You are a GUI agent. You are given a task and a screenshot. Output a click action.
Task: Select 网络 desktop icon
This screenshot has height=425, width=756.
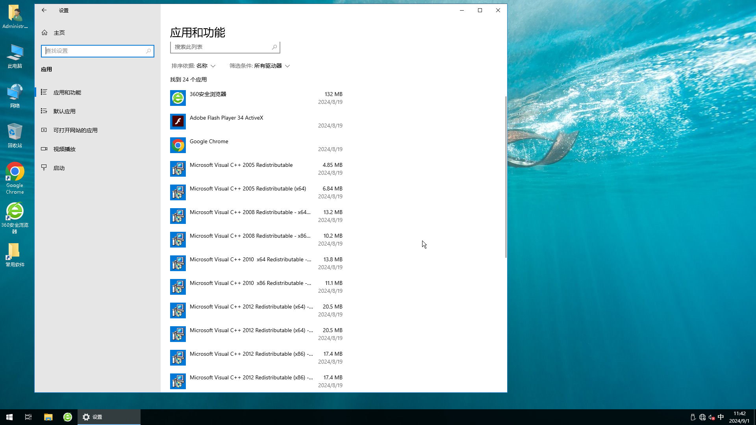pos(15,96)
